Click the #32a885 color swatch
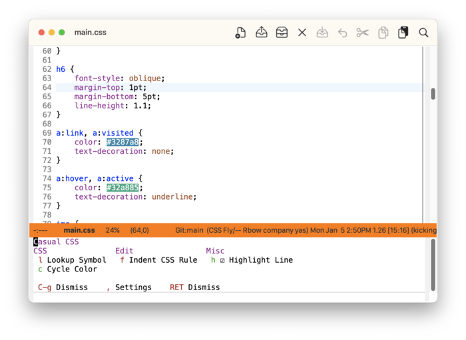The height and width of the screenshot is (340, 466). (x=122, y=188)
